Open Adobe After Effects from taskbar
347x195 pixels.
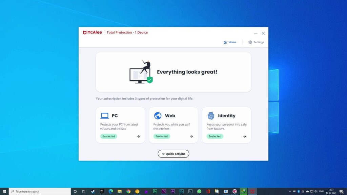pos(172,192)
